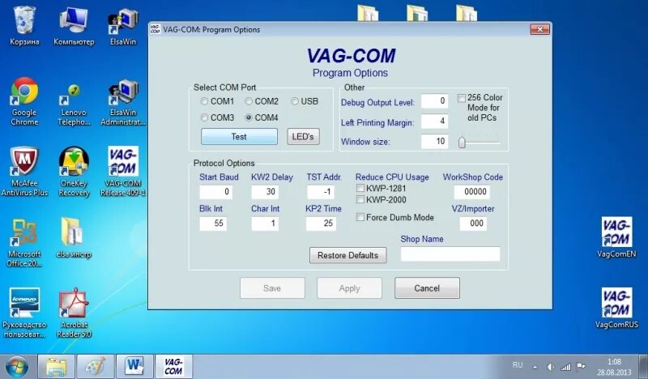The image size is (648, 379).
Task: Click the Left Printing Margin field
Action: (x=434, y=121)
